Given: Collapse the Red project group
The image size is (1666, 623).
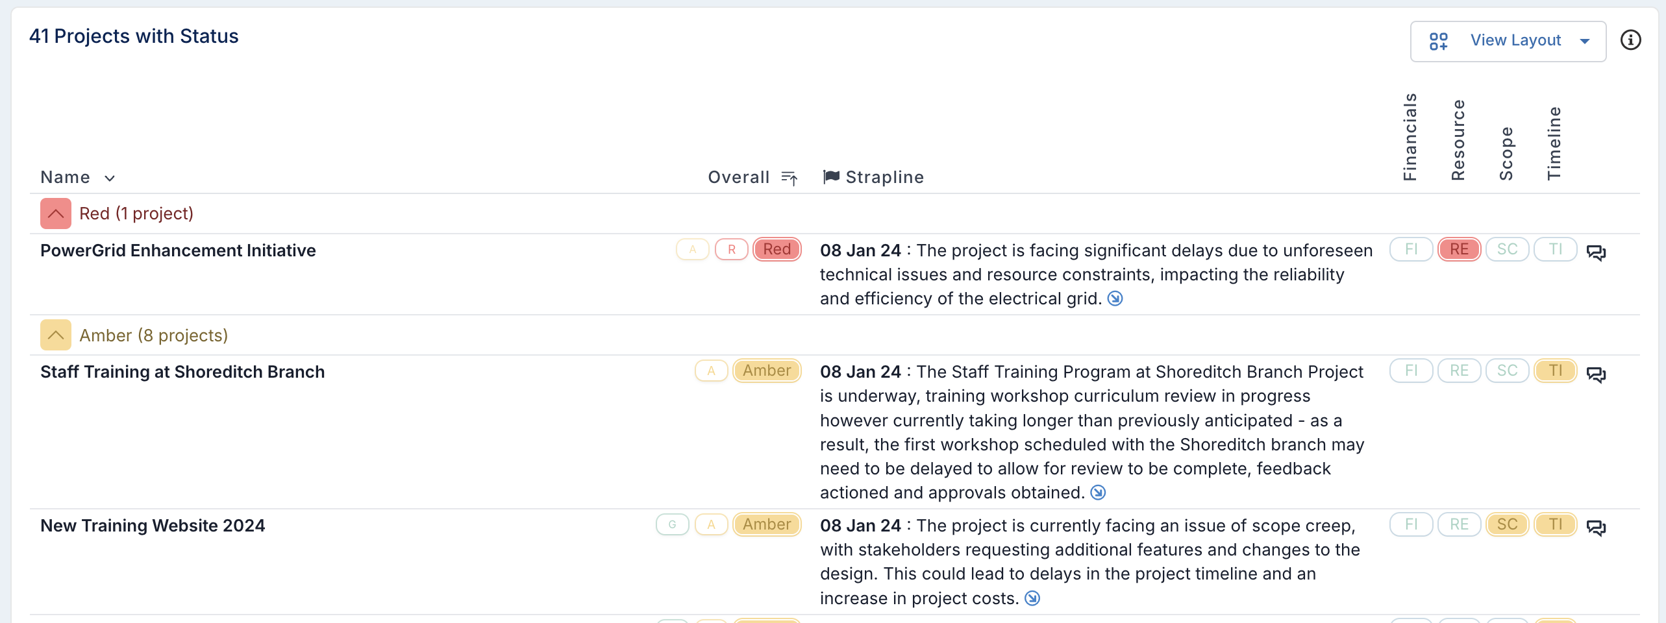Looking at the screenshot, I should tap(56, 214).
